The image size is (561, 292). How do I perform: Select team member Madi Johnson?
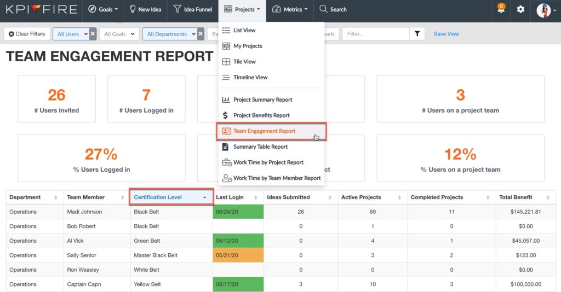(84, 212)
